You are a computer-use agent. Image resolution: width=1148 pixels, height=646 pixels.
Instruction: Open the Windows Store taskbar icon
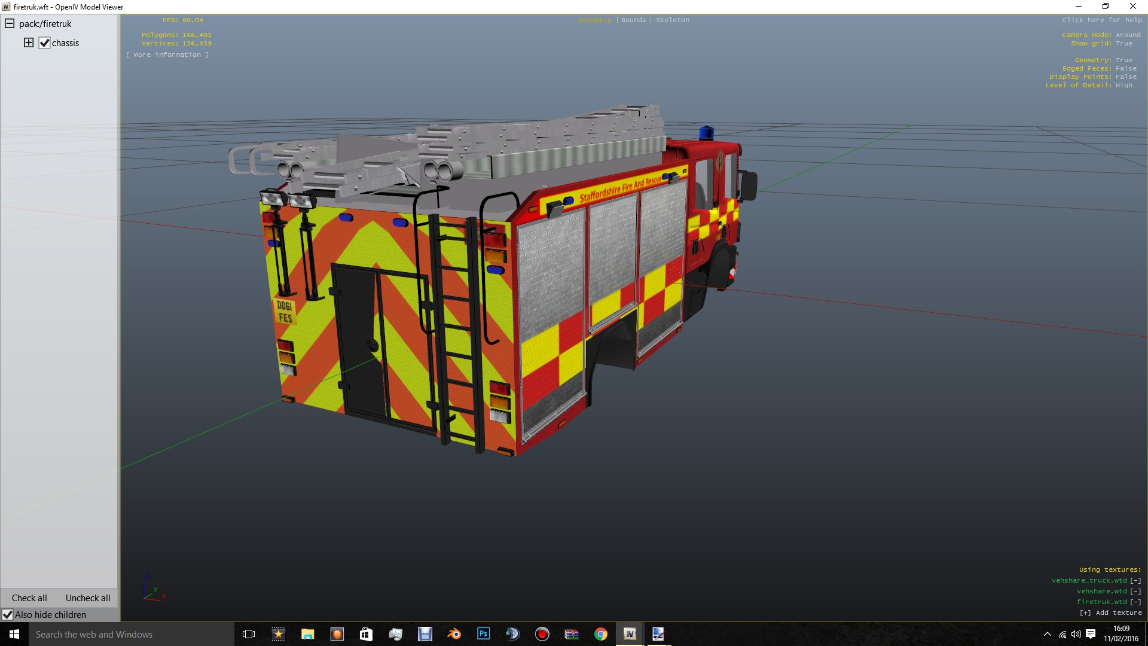tap(366, 634)
